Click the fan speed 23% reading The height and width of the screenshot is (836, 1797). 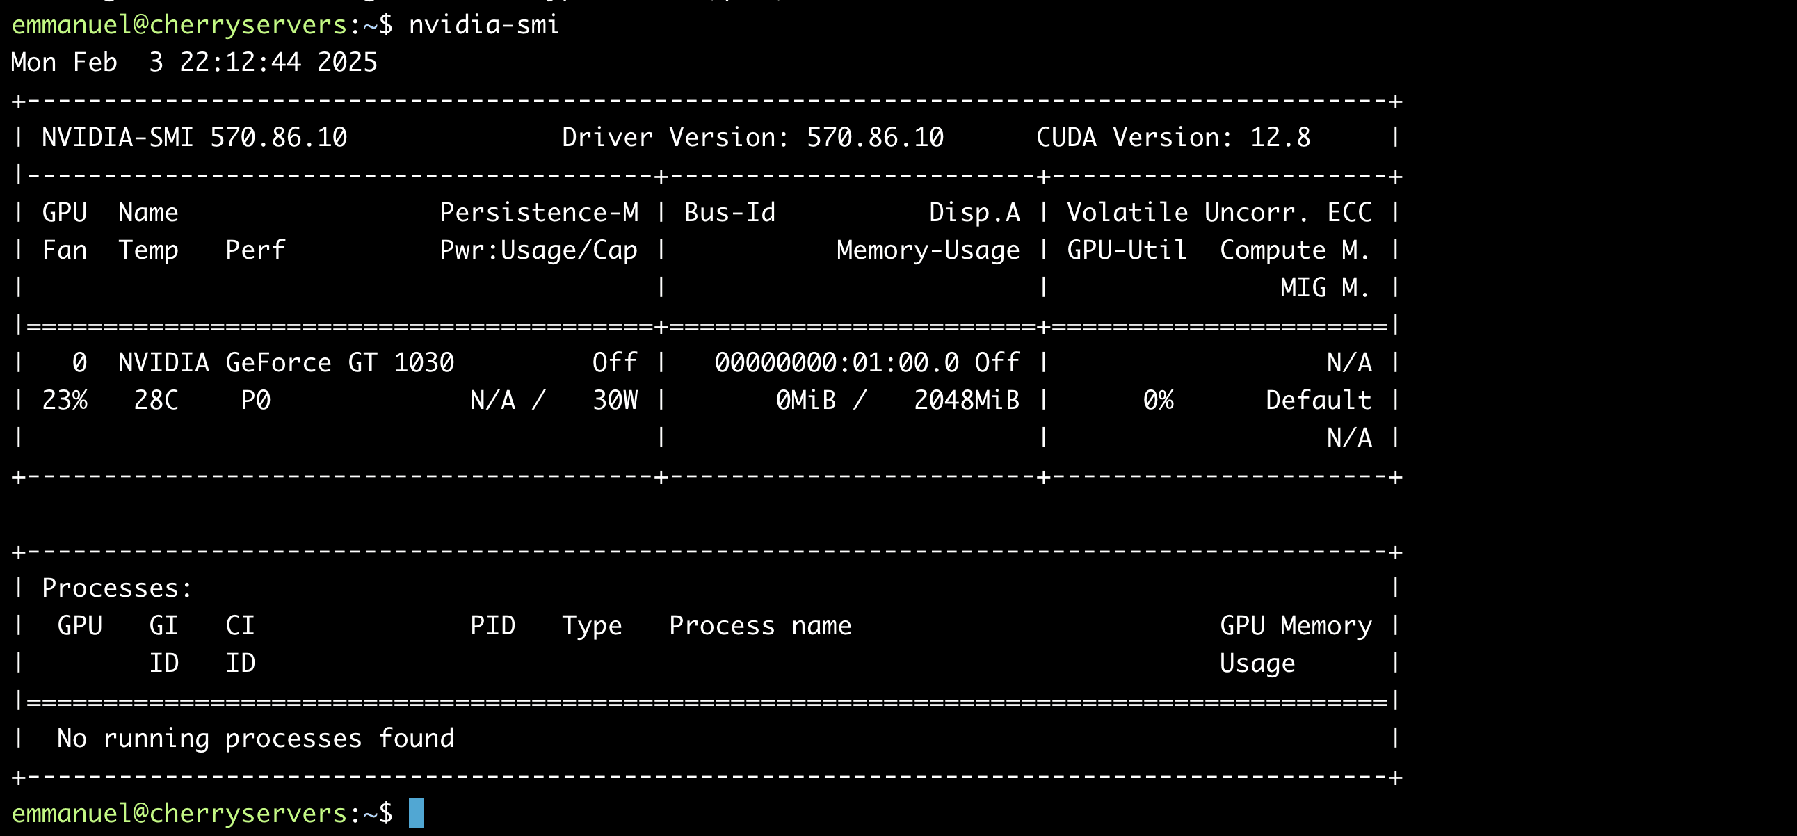click(65, 399)
